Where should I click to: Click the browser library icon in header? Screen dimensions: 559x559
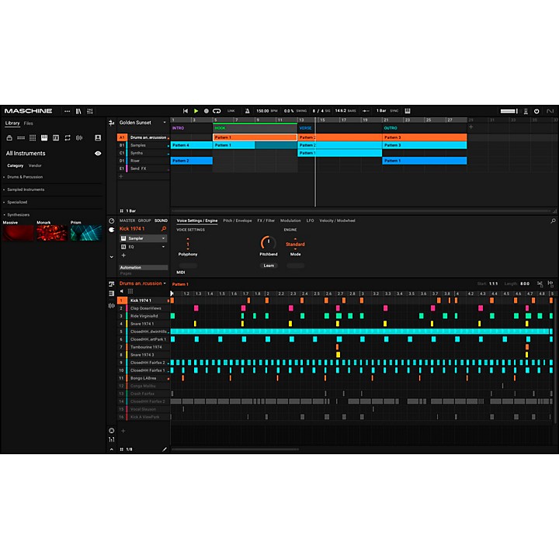pos(78,111)
